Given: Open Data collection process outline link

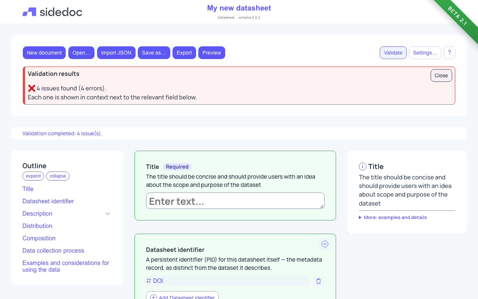Looking at the screenshot, I should click(x=53, y=251).
